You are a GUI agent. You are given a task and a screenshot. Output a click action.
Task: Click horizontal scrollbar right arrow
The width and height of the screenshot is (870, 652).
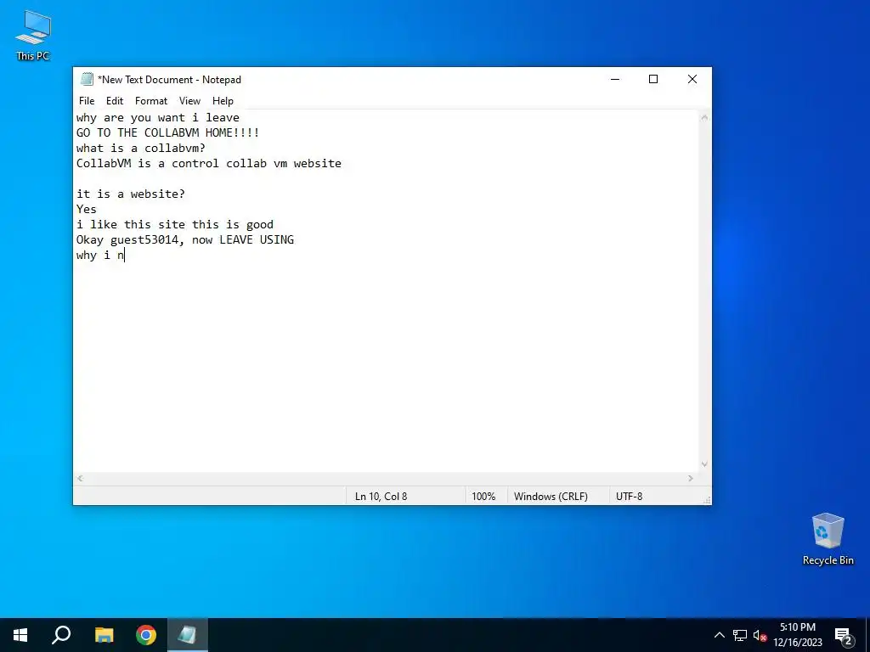click(x=691, y=479)
